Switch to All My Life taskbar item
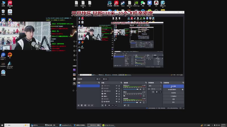 coord(109,125)
